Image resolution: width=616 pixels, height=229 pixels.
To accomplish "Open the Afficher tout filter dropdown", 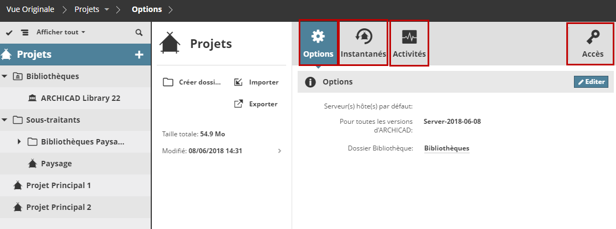I will (x=61, y=33).
